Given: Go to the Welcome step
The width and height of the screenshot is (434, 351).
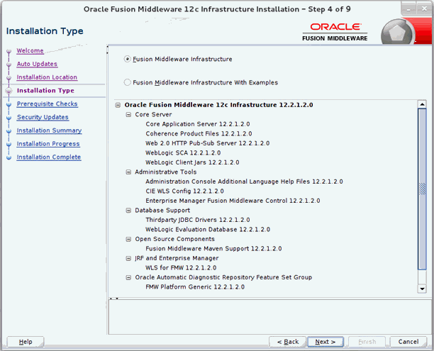Looking at the screenshot, I should [x=30, y=50].
